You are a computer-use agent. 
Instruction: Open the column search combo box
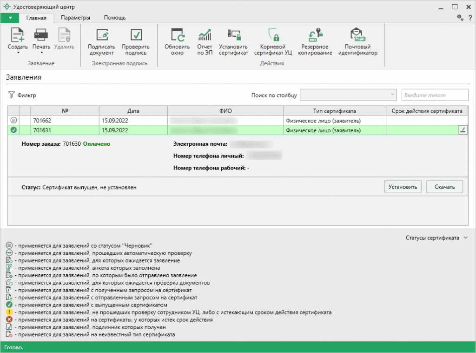(x=348, y=95)
